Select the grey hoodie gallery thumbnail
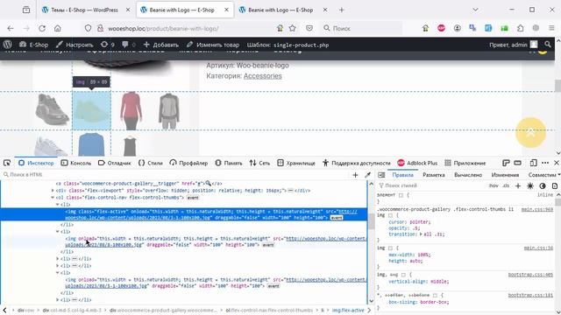This screenshot has height=315, width=561. coord(169,110)
